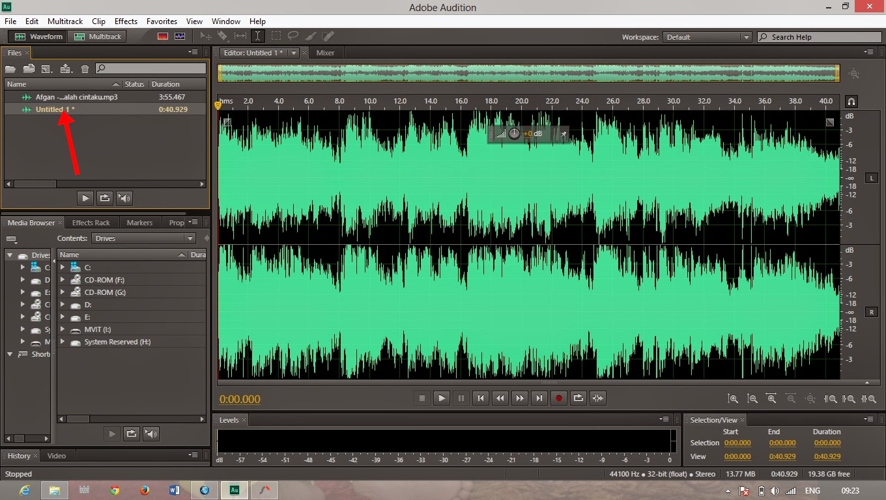This screenshot has height=500, width=886.
Task: Toggle Auto-Play speaker in the Files panel
Action: pos(124,198)
